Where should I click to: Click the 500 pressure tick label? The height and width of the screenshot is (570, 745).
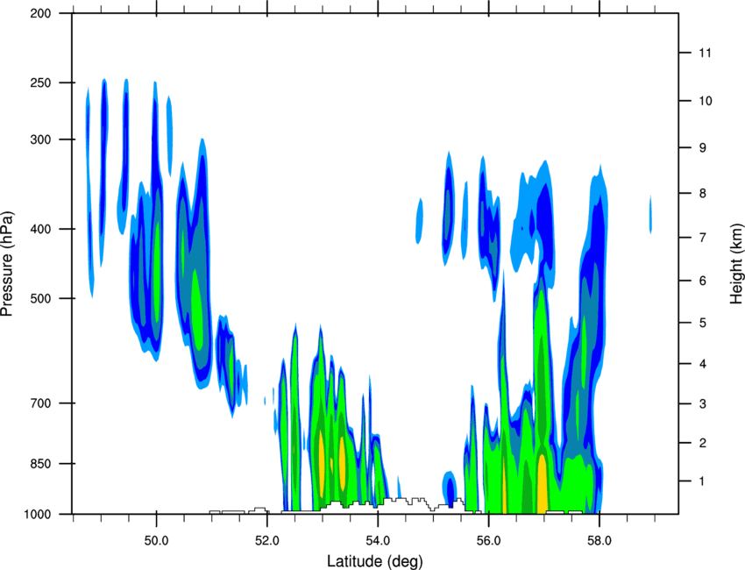[x=40, y=298]
